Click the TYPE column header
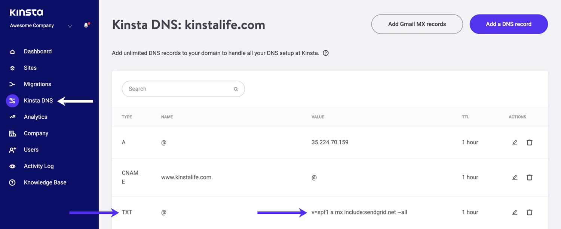 pos(127,117)
